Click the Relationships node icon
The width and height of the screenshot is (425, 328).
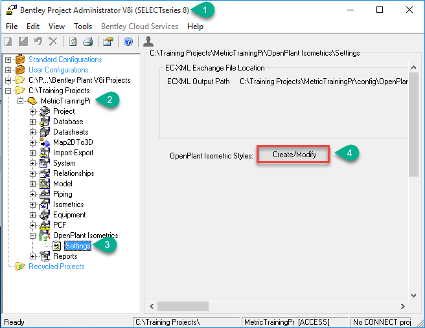[45, 173]
